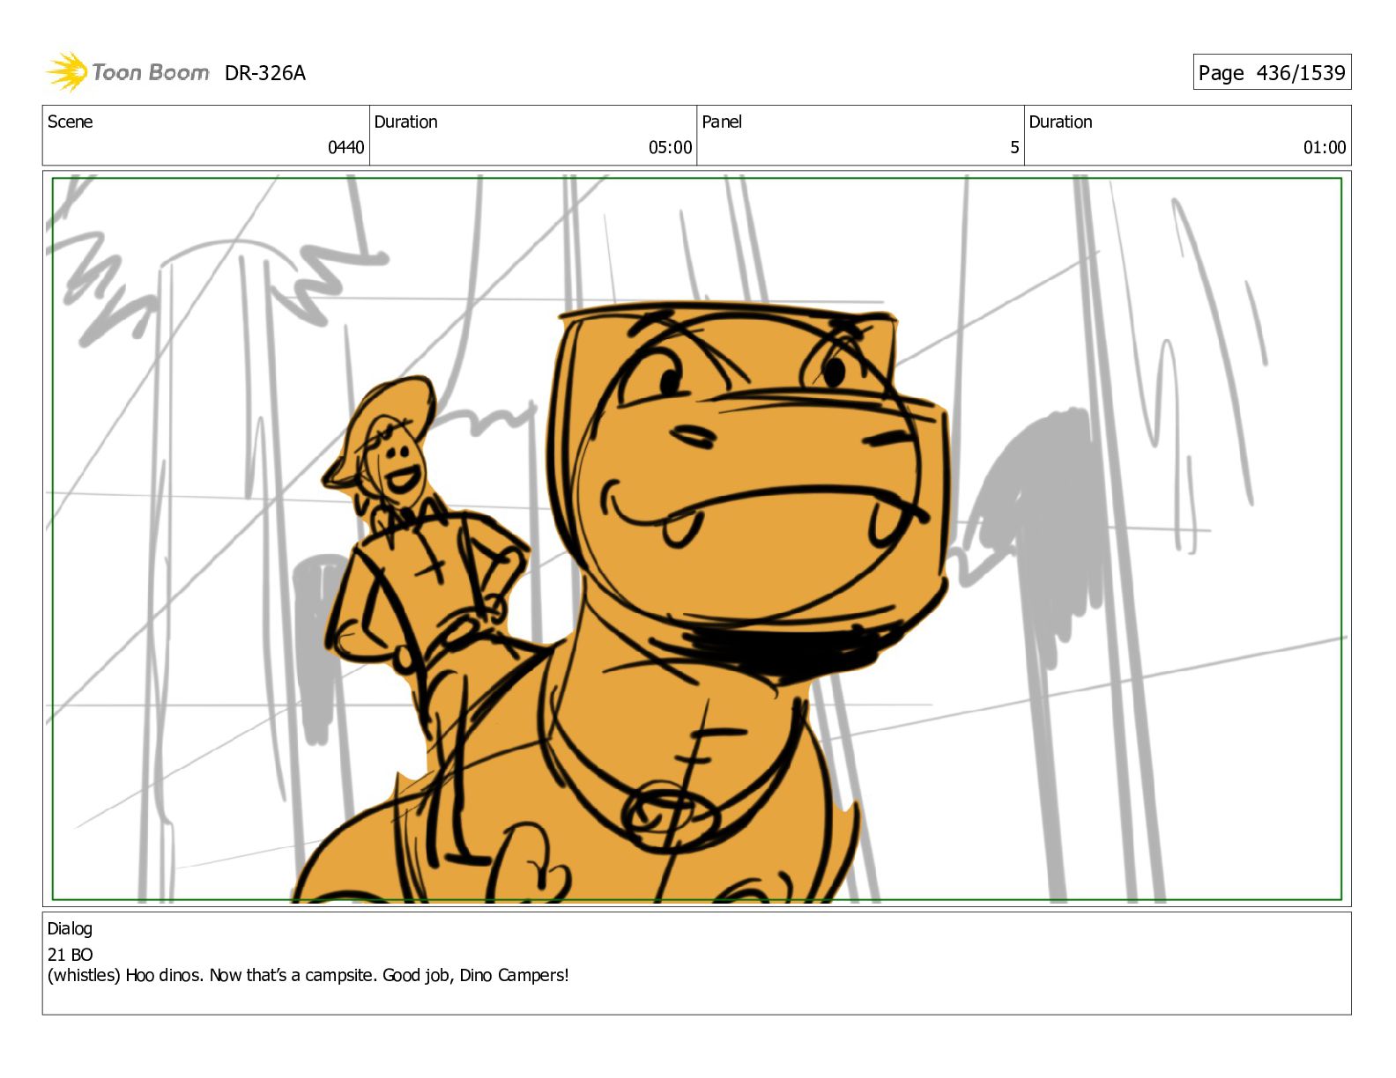Screen dimensions: 1396x1078
Task: Select the project code DR-326A
Action: click(265, 73)
